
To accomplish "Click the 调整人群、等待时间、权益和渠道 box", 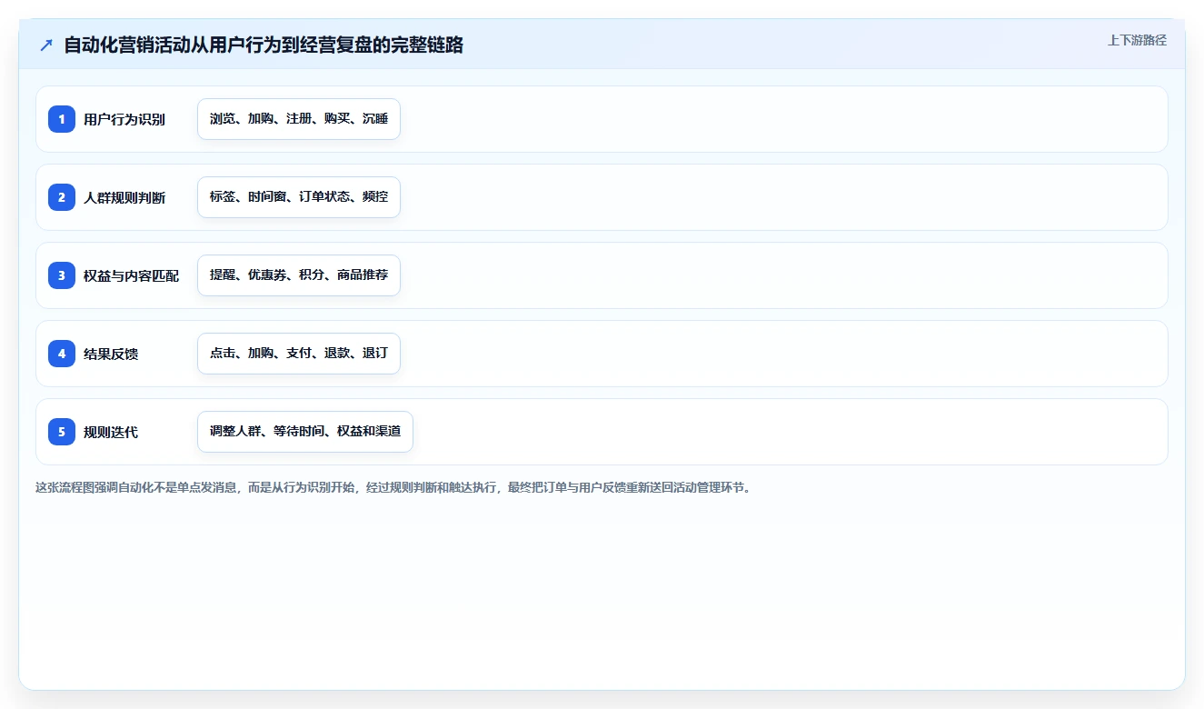I will [x=305, y=432].
